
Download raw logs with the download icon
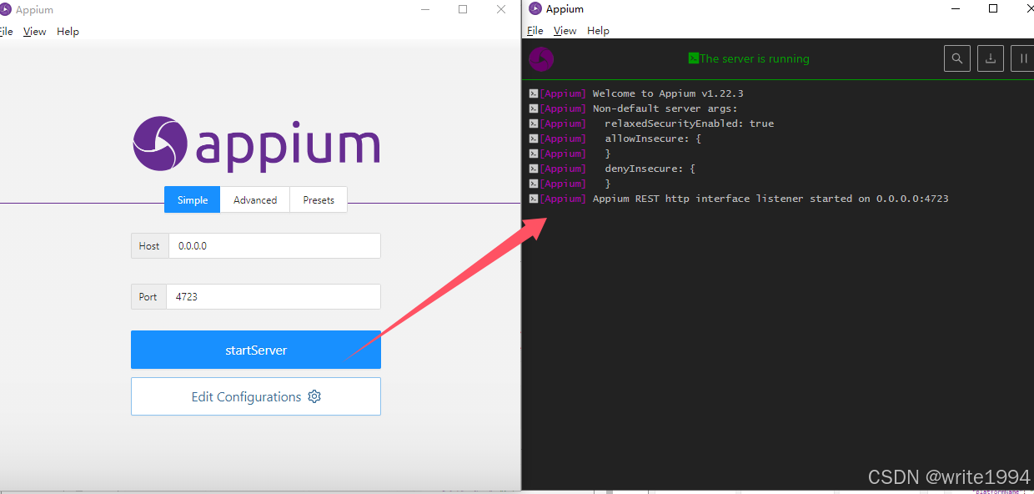click(991, 58)
